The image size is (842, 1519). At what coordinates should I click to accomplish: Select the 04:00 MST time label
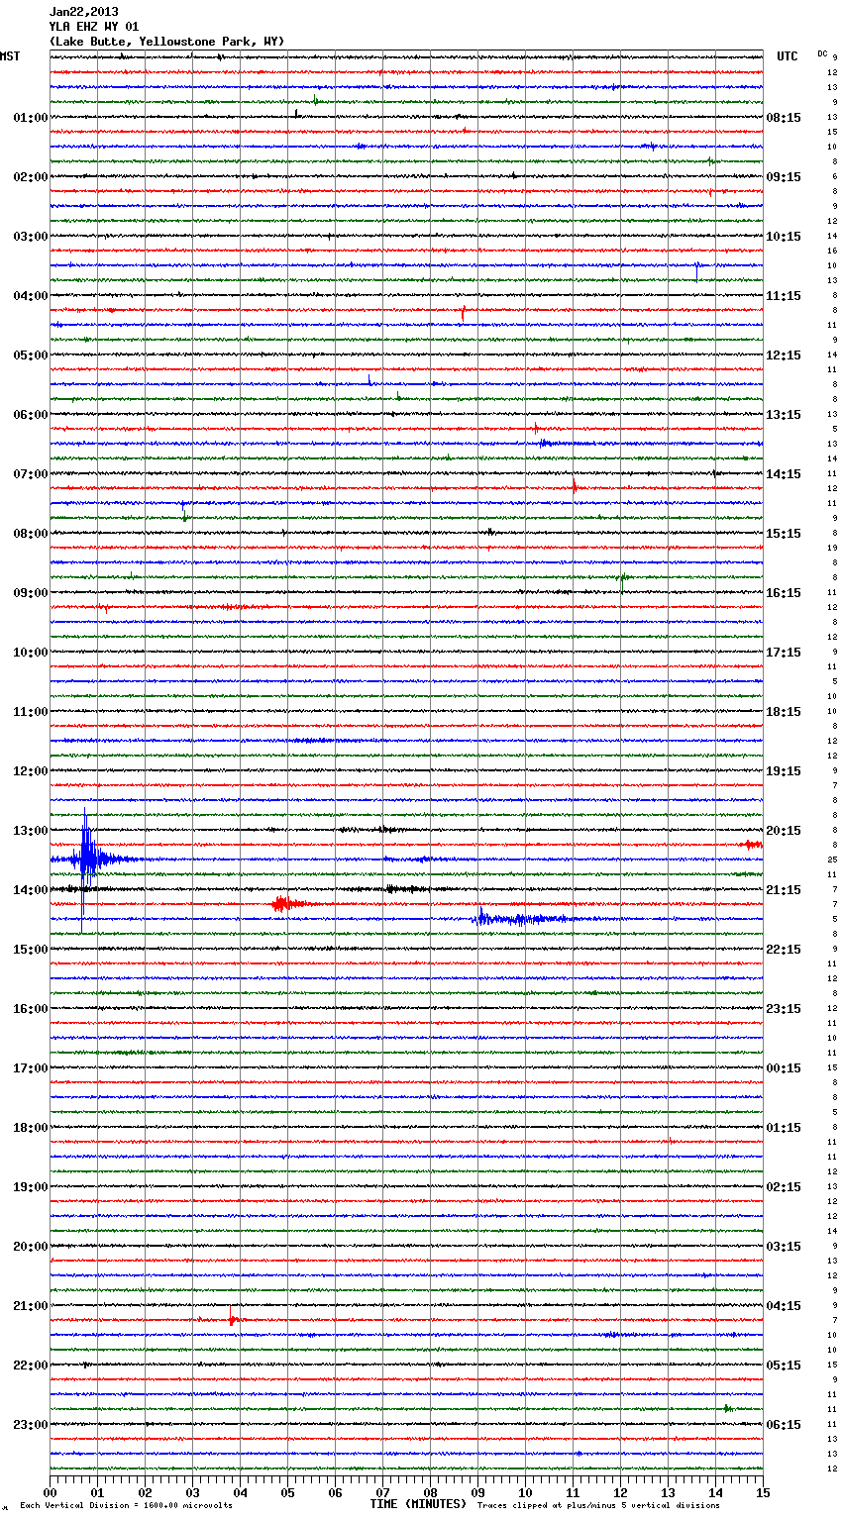pos(31,296)
